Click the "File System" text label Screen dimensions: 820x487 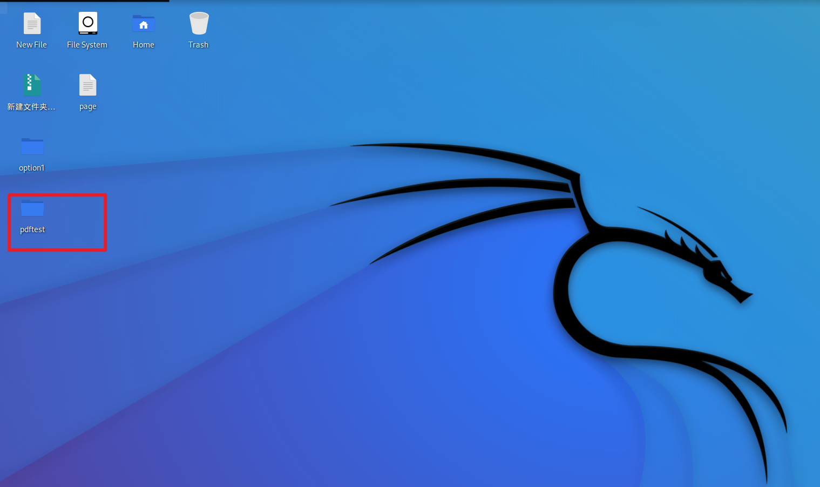(87, 45)
